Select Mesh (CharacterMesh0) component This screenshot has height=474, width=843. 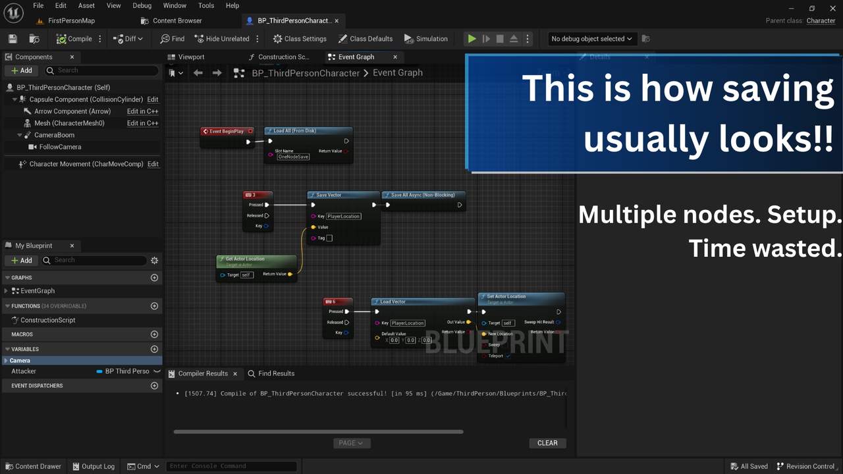[x=69, y=123]
